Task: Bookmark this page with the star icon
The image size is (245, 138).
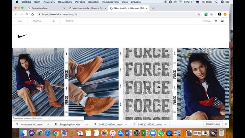Action: 199,15
